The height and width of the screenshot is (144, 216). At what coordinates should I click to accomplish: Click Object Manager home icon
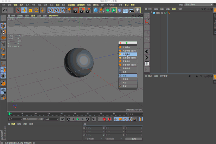click(x=205, y=9)
